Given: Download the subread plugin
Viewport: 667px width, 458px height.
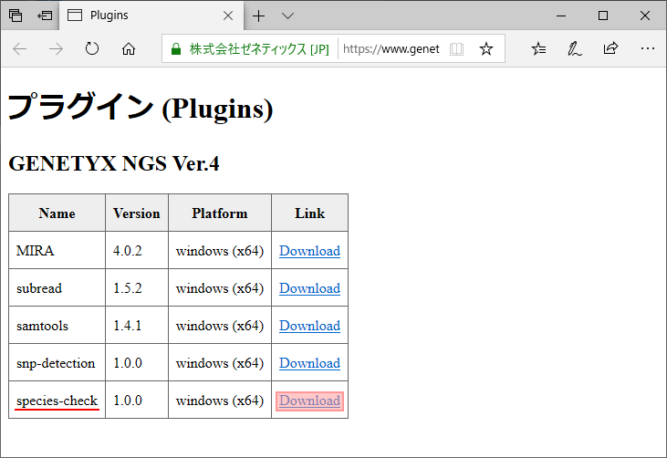Looking at the screenshot, I should 309,288.
